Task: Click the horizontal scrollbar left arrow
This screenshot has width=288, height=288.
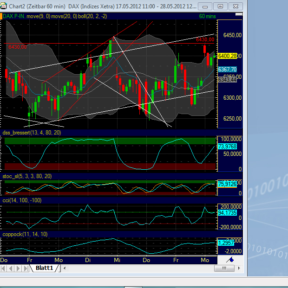Action: [65, 269]
